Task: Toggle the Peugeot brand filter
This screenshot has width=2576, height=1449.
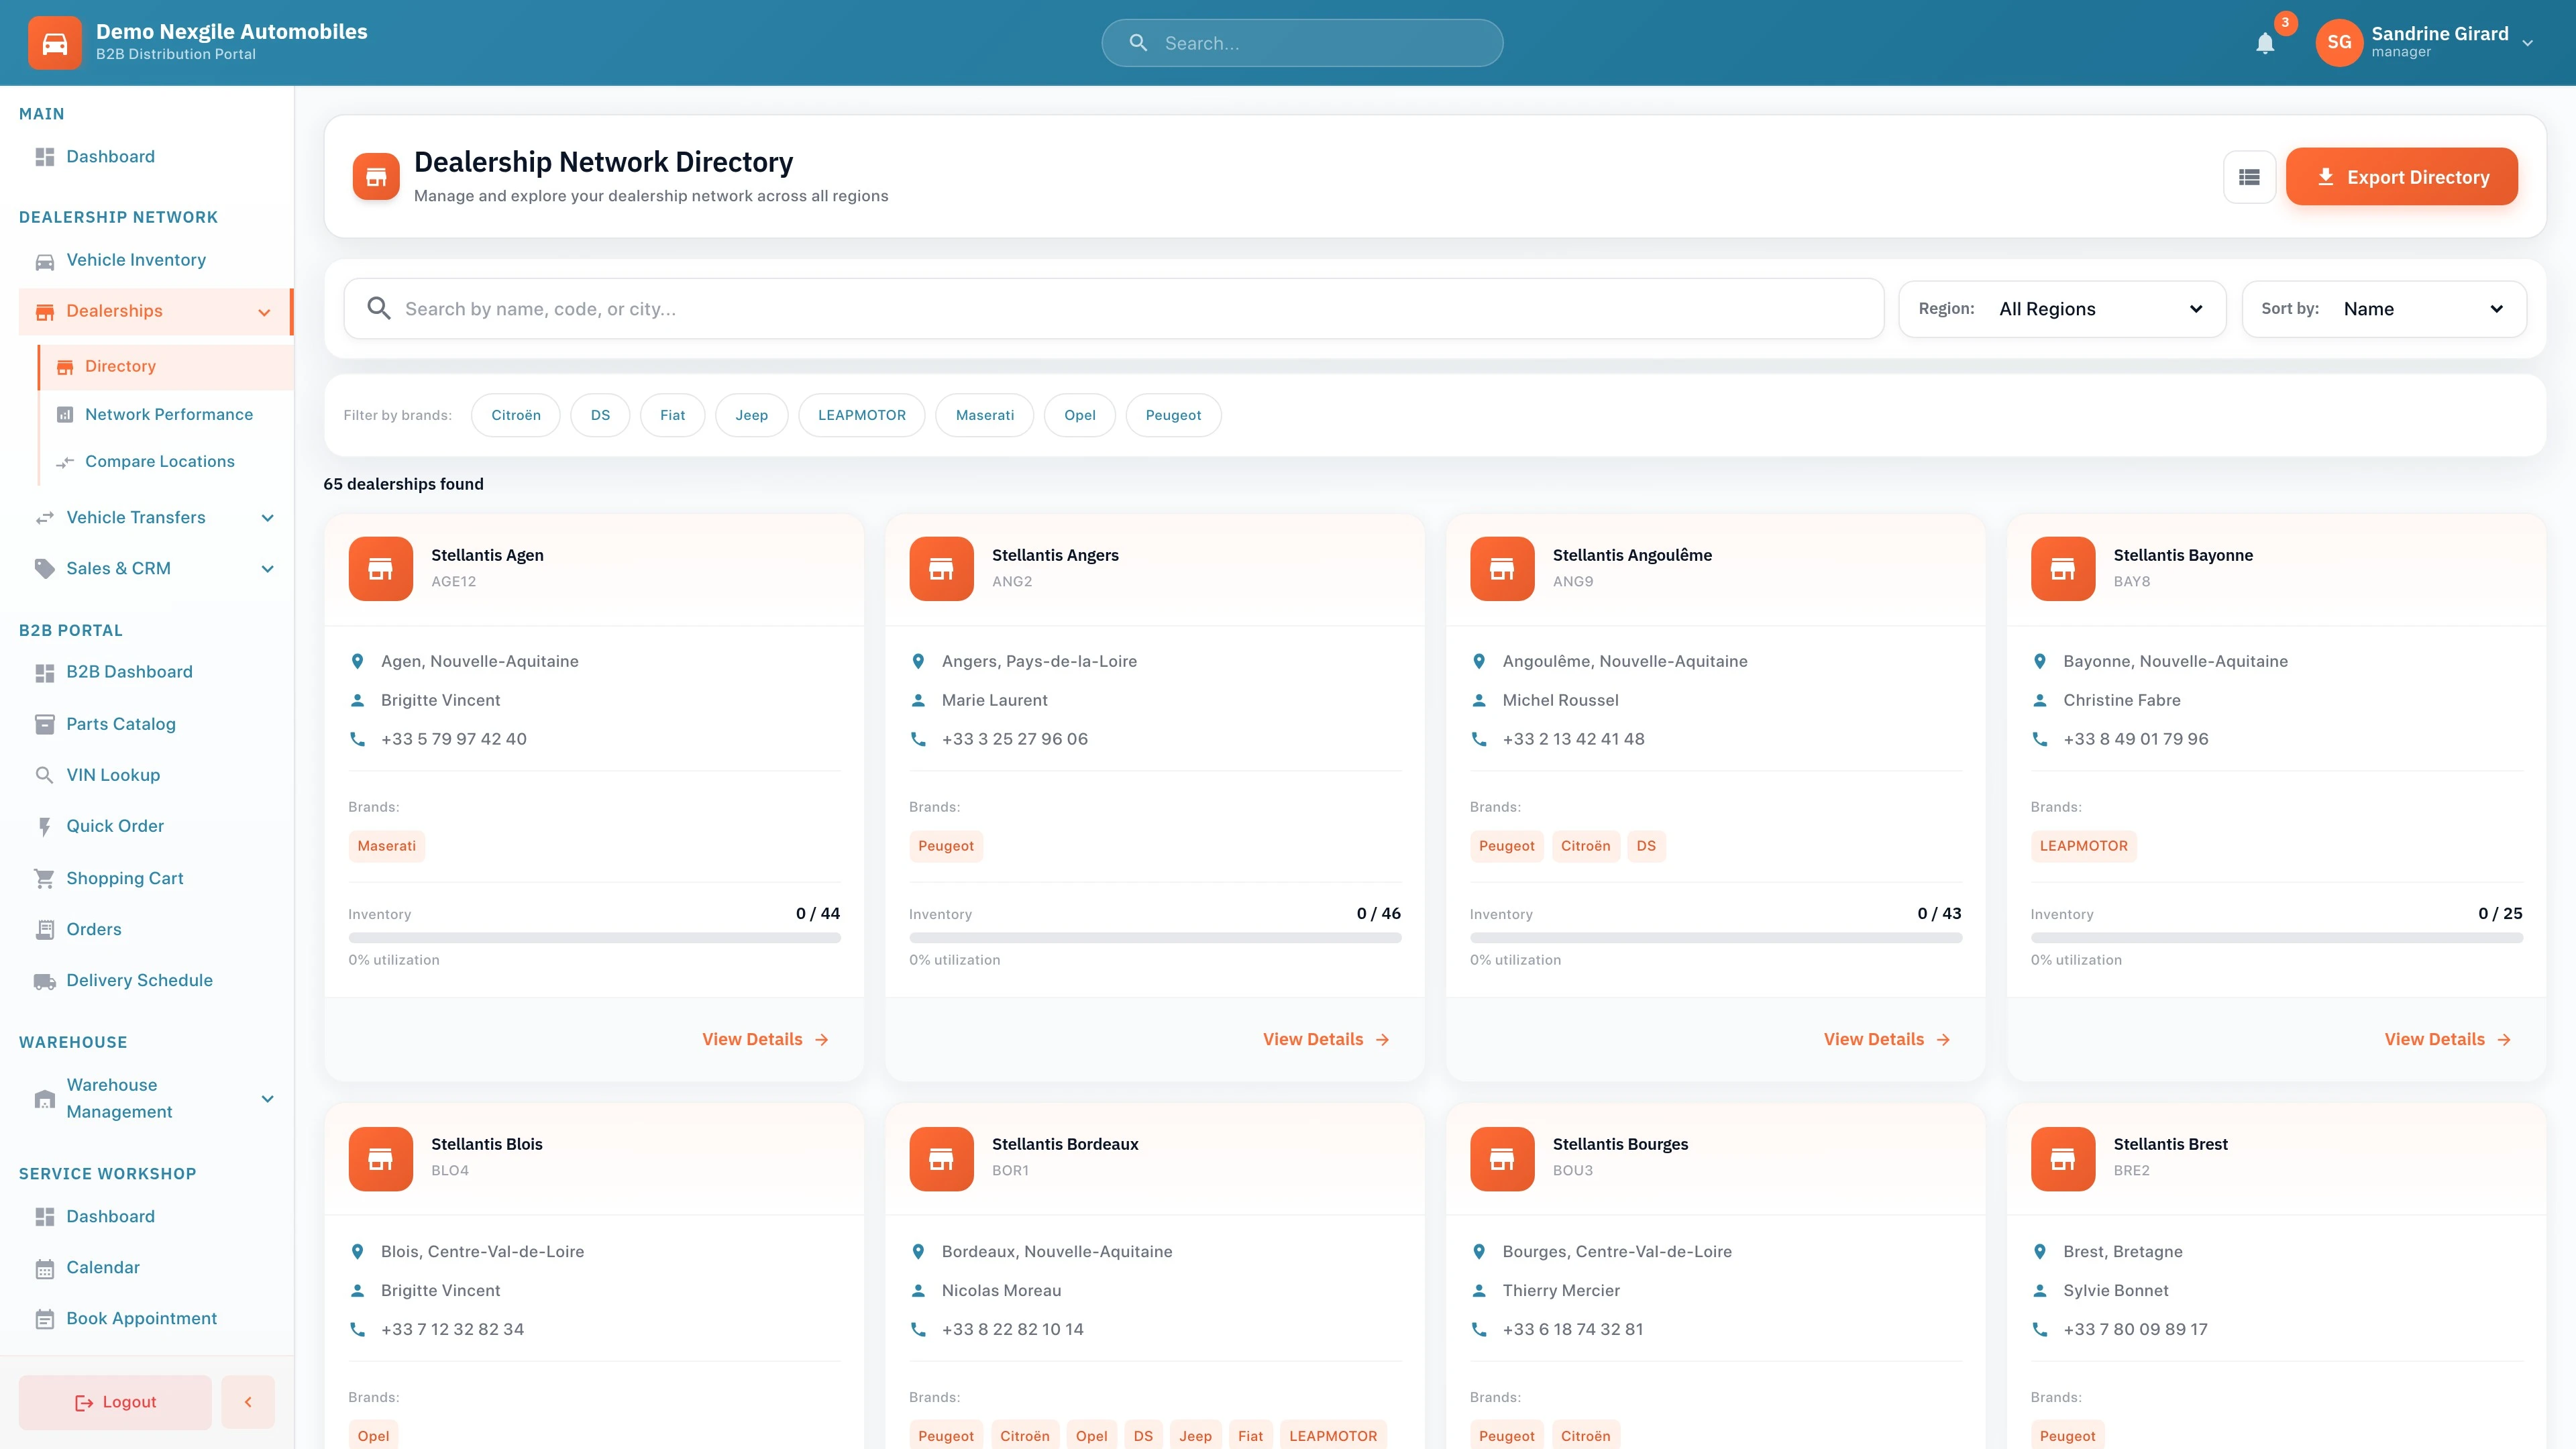Action: click(x=1172, y=415)
